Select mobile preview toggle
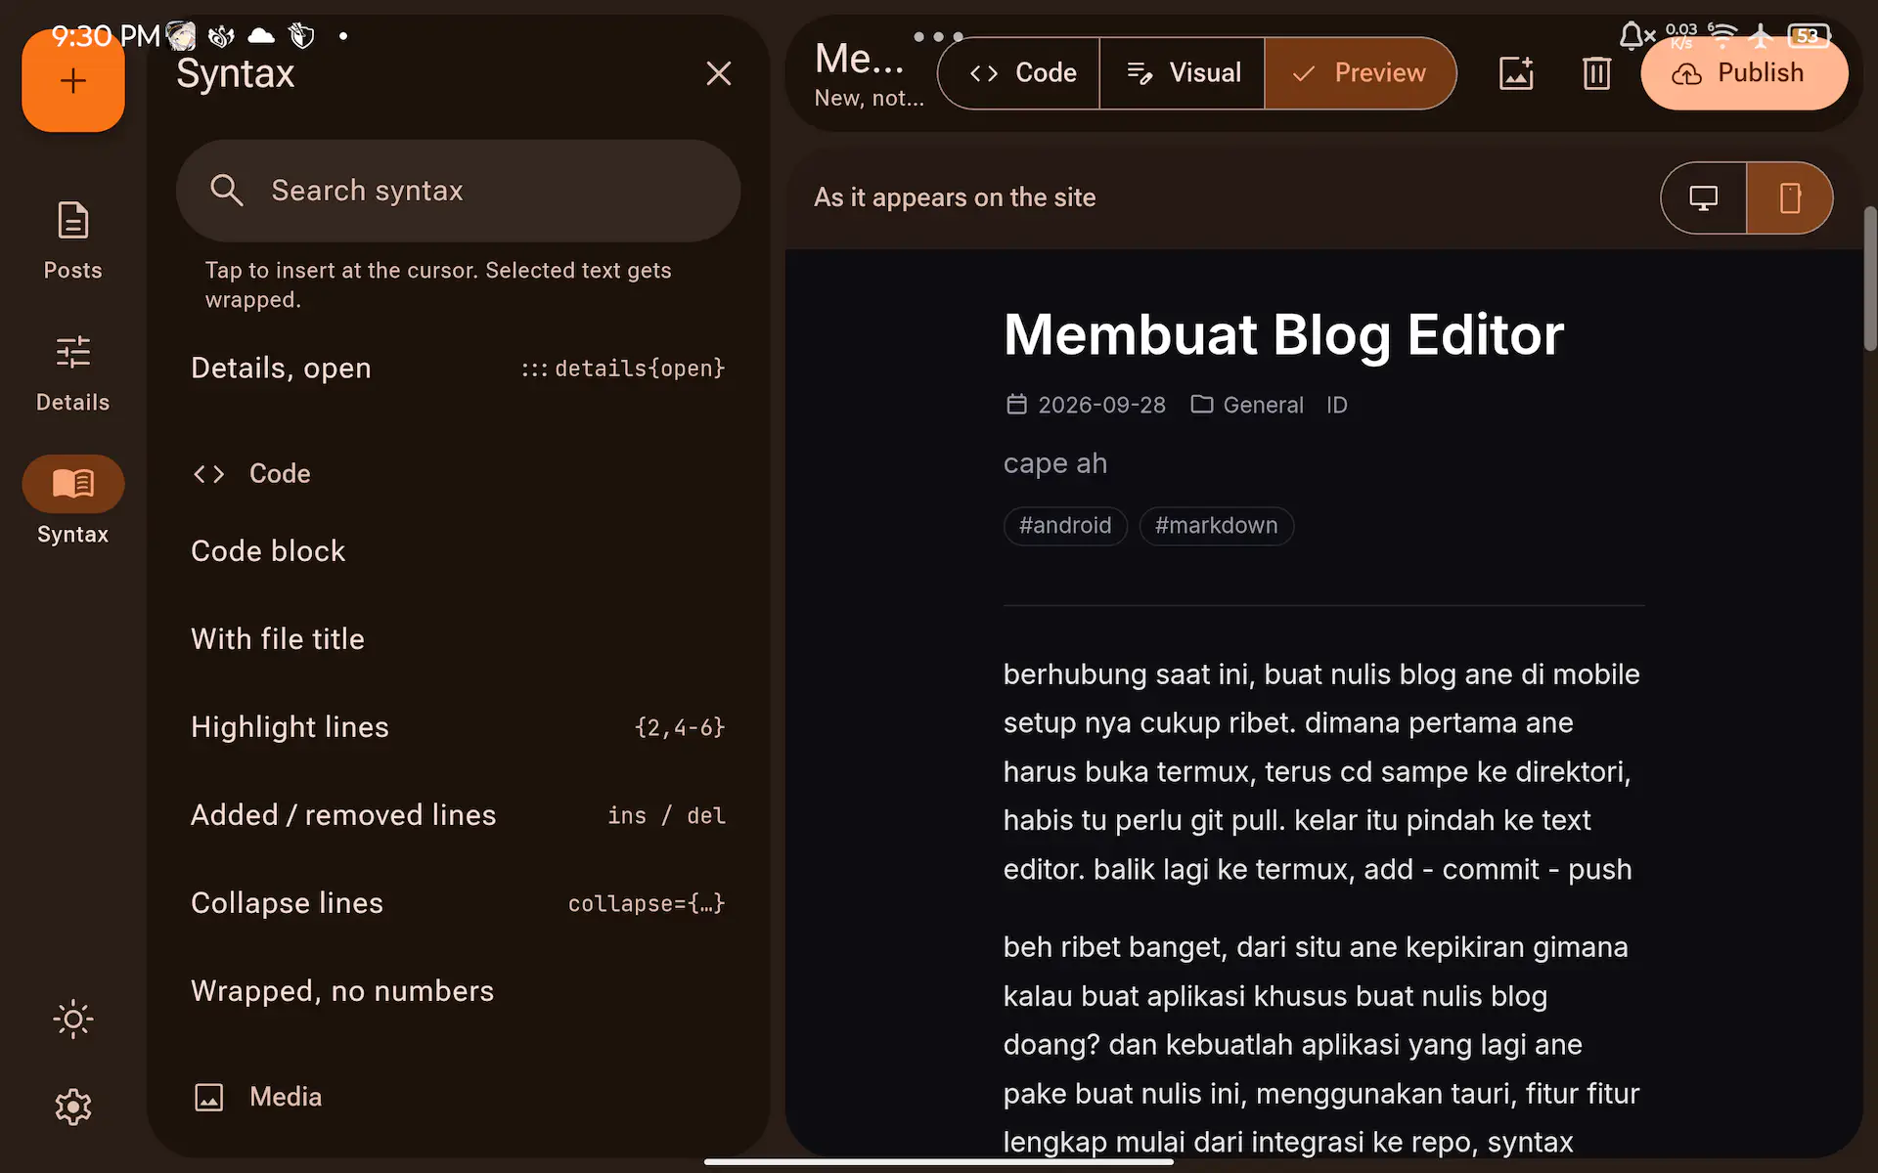The image size is (1878, 1173). [x=1790, y=197]
